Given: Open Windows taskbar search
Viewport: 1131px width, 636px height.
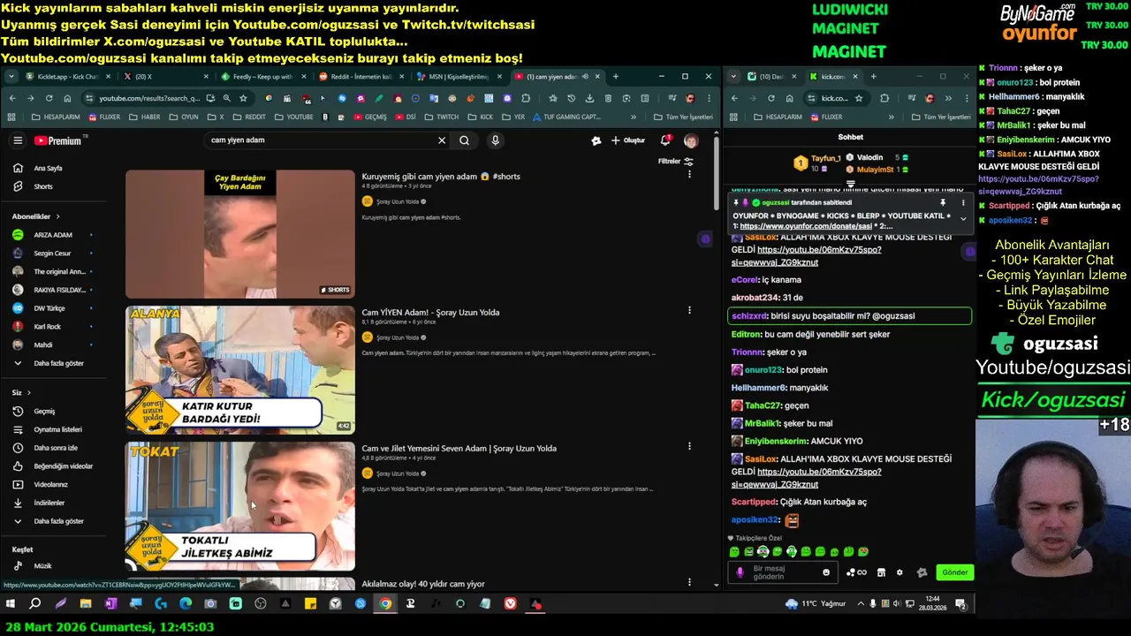Looking at the screenshot, I should [x=35, y=604].
